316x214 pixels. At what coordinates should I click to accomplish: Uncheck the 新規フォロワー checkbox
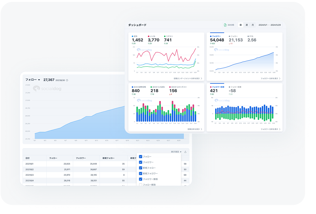pos(141,173)
